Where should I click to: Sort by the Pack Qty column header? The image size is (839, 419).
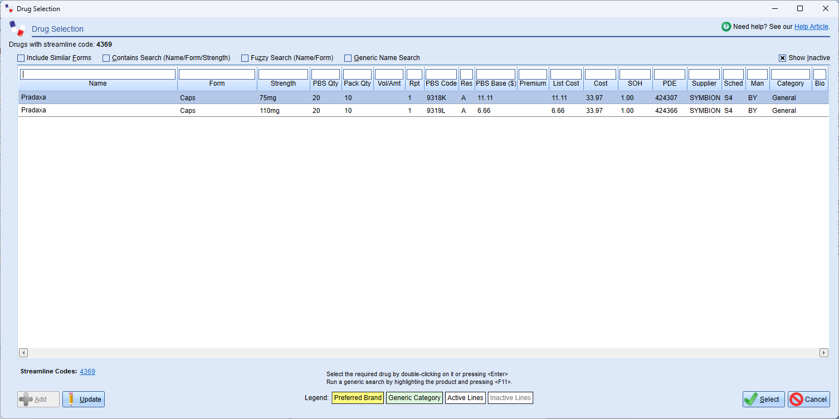(357, 83)
